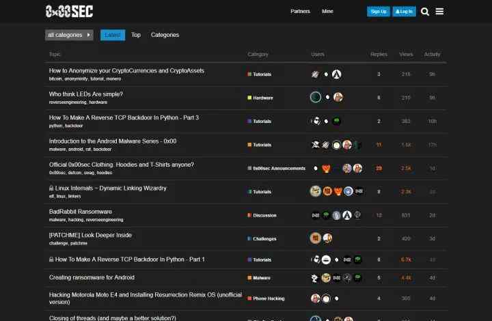The width and height of the screenshot is (492, 321).
Task: Click the patchme tag
Action: click(79, 244)
